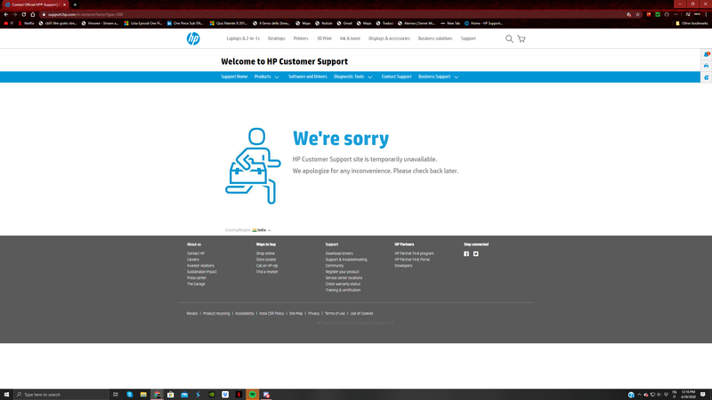This screenshot has height=400, width=712.
Task: Click the notification bell on right sidebar
Action: (x=707, y=54)
